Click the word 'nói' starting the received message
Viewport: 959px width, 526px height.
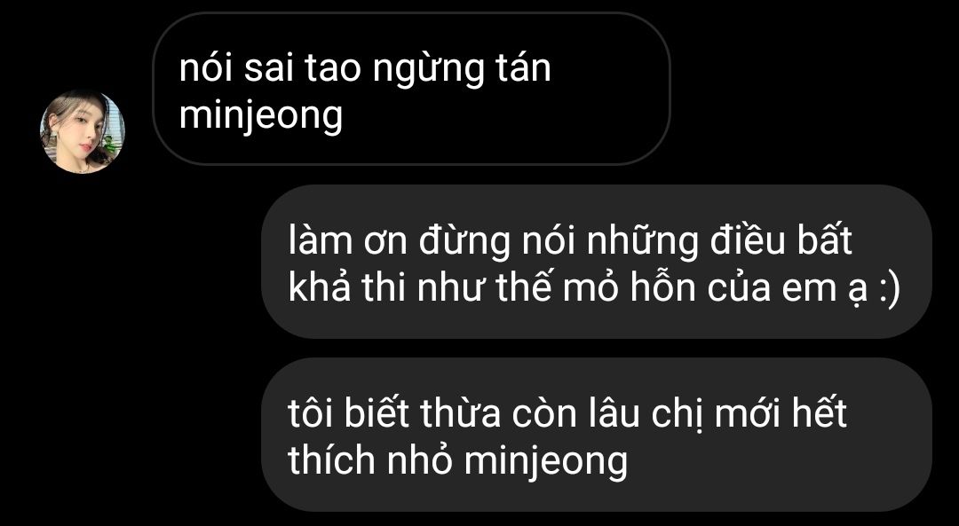[205, 67]
